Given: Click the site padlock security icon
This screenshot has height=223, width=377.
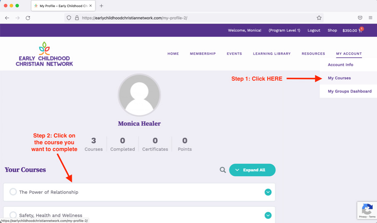Looking at the screenshot, I should (x=77, y=18).
